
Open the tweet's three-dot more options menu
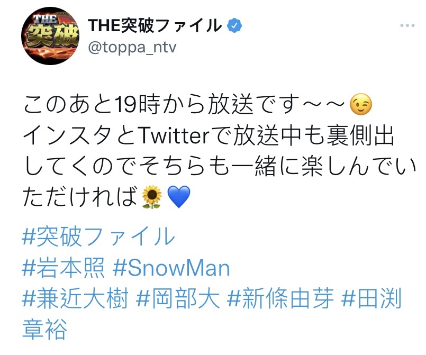[x=407, y=25]
